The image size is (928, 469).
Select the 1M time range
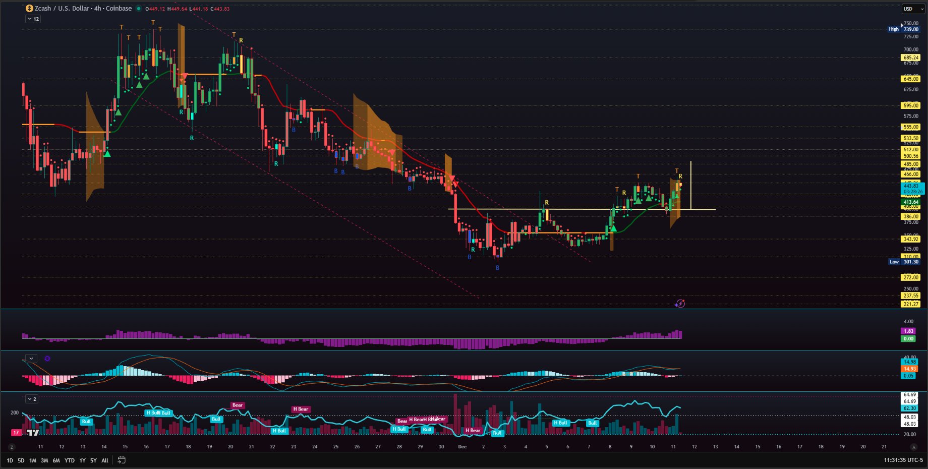tap(33, 460)
